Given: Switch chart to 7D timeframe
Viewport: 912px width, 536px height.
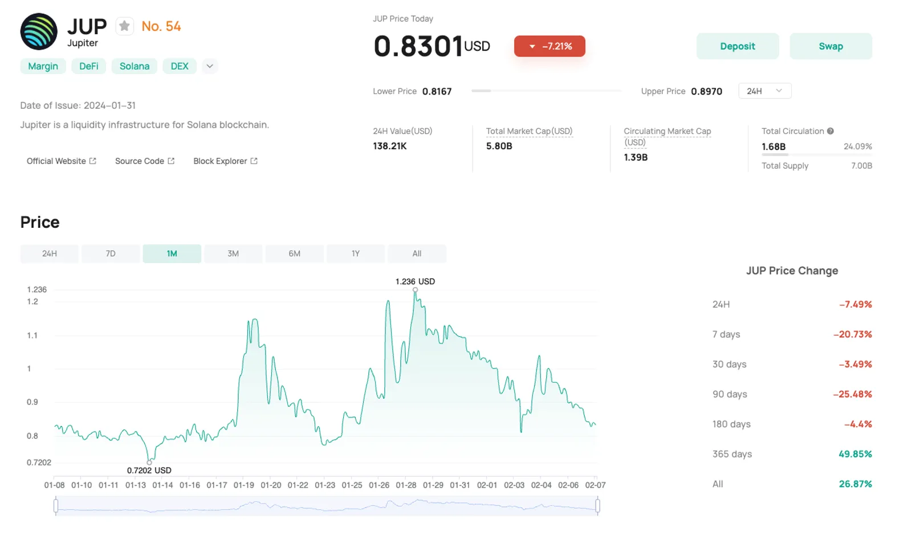Looking at the screenshot, I should [111, 253].
